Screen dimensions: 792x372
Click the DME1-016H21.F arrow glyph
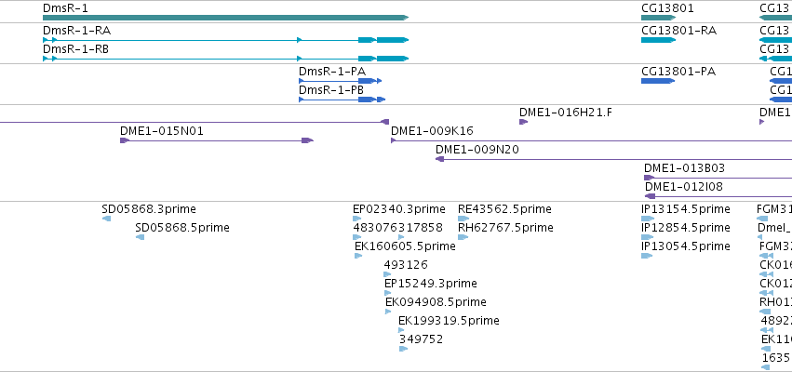[523, 122]
